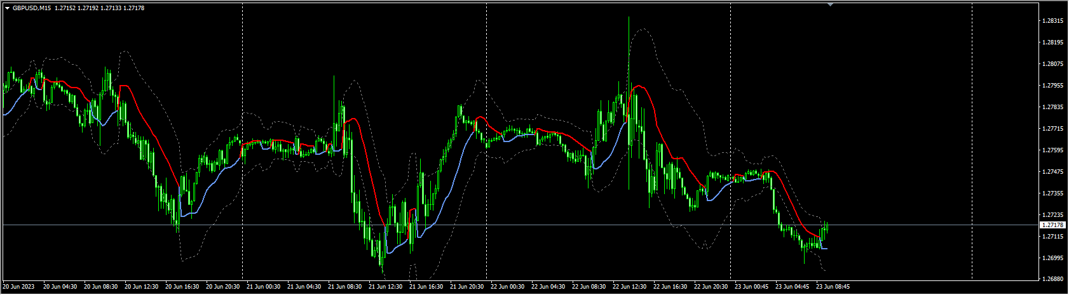Screen dimensions: 1069x295
Task: Click the high value 1.27192 in chart header
Action: point(88,8)
